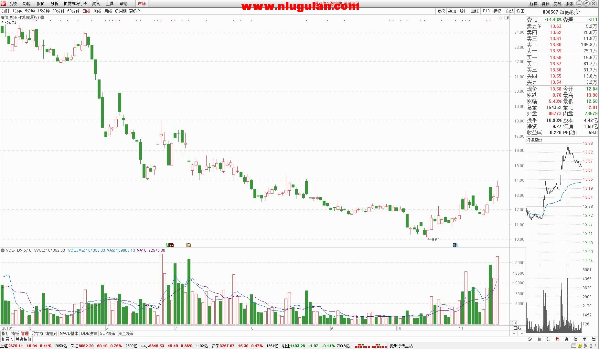Click the plus zoom button below chart

[x=514, y=333]
